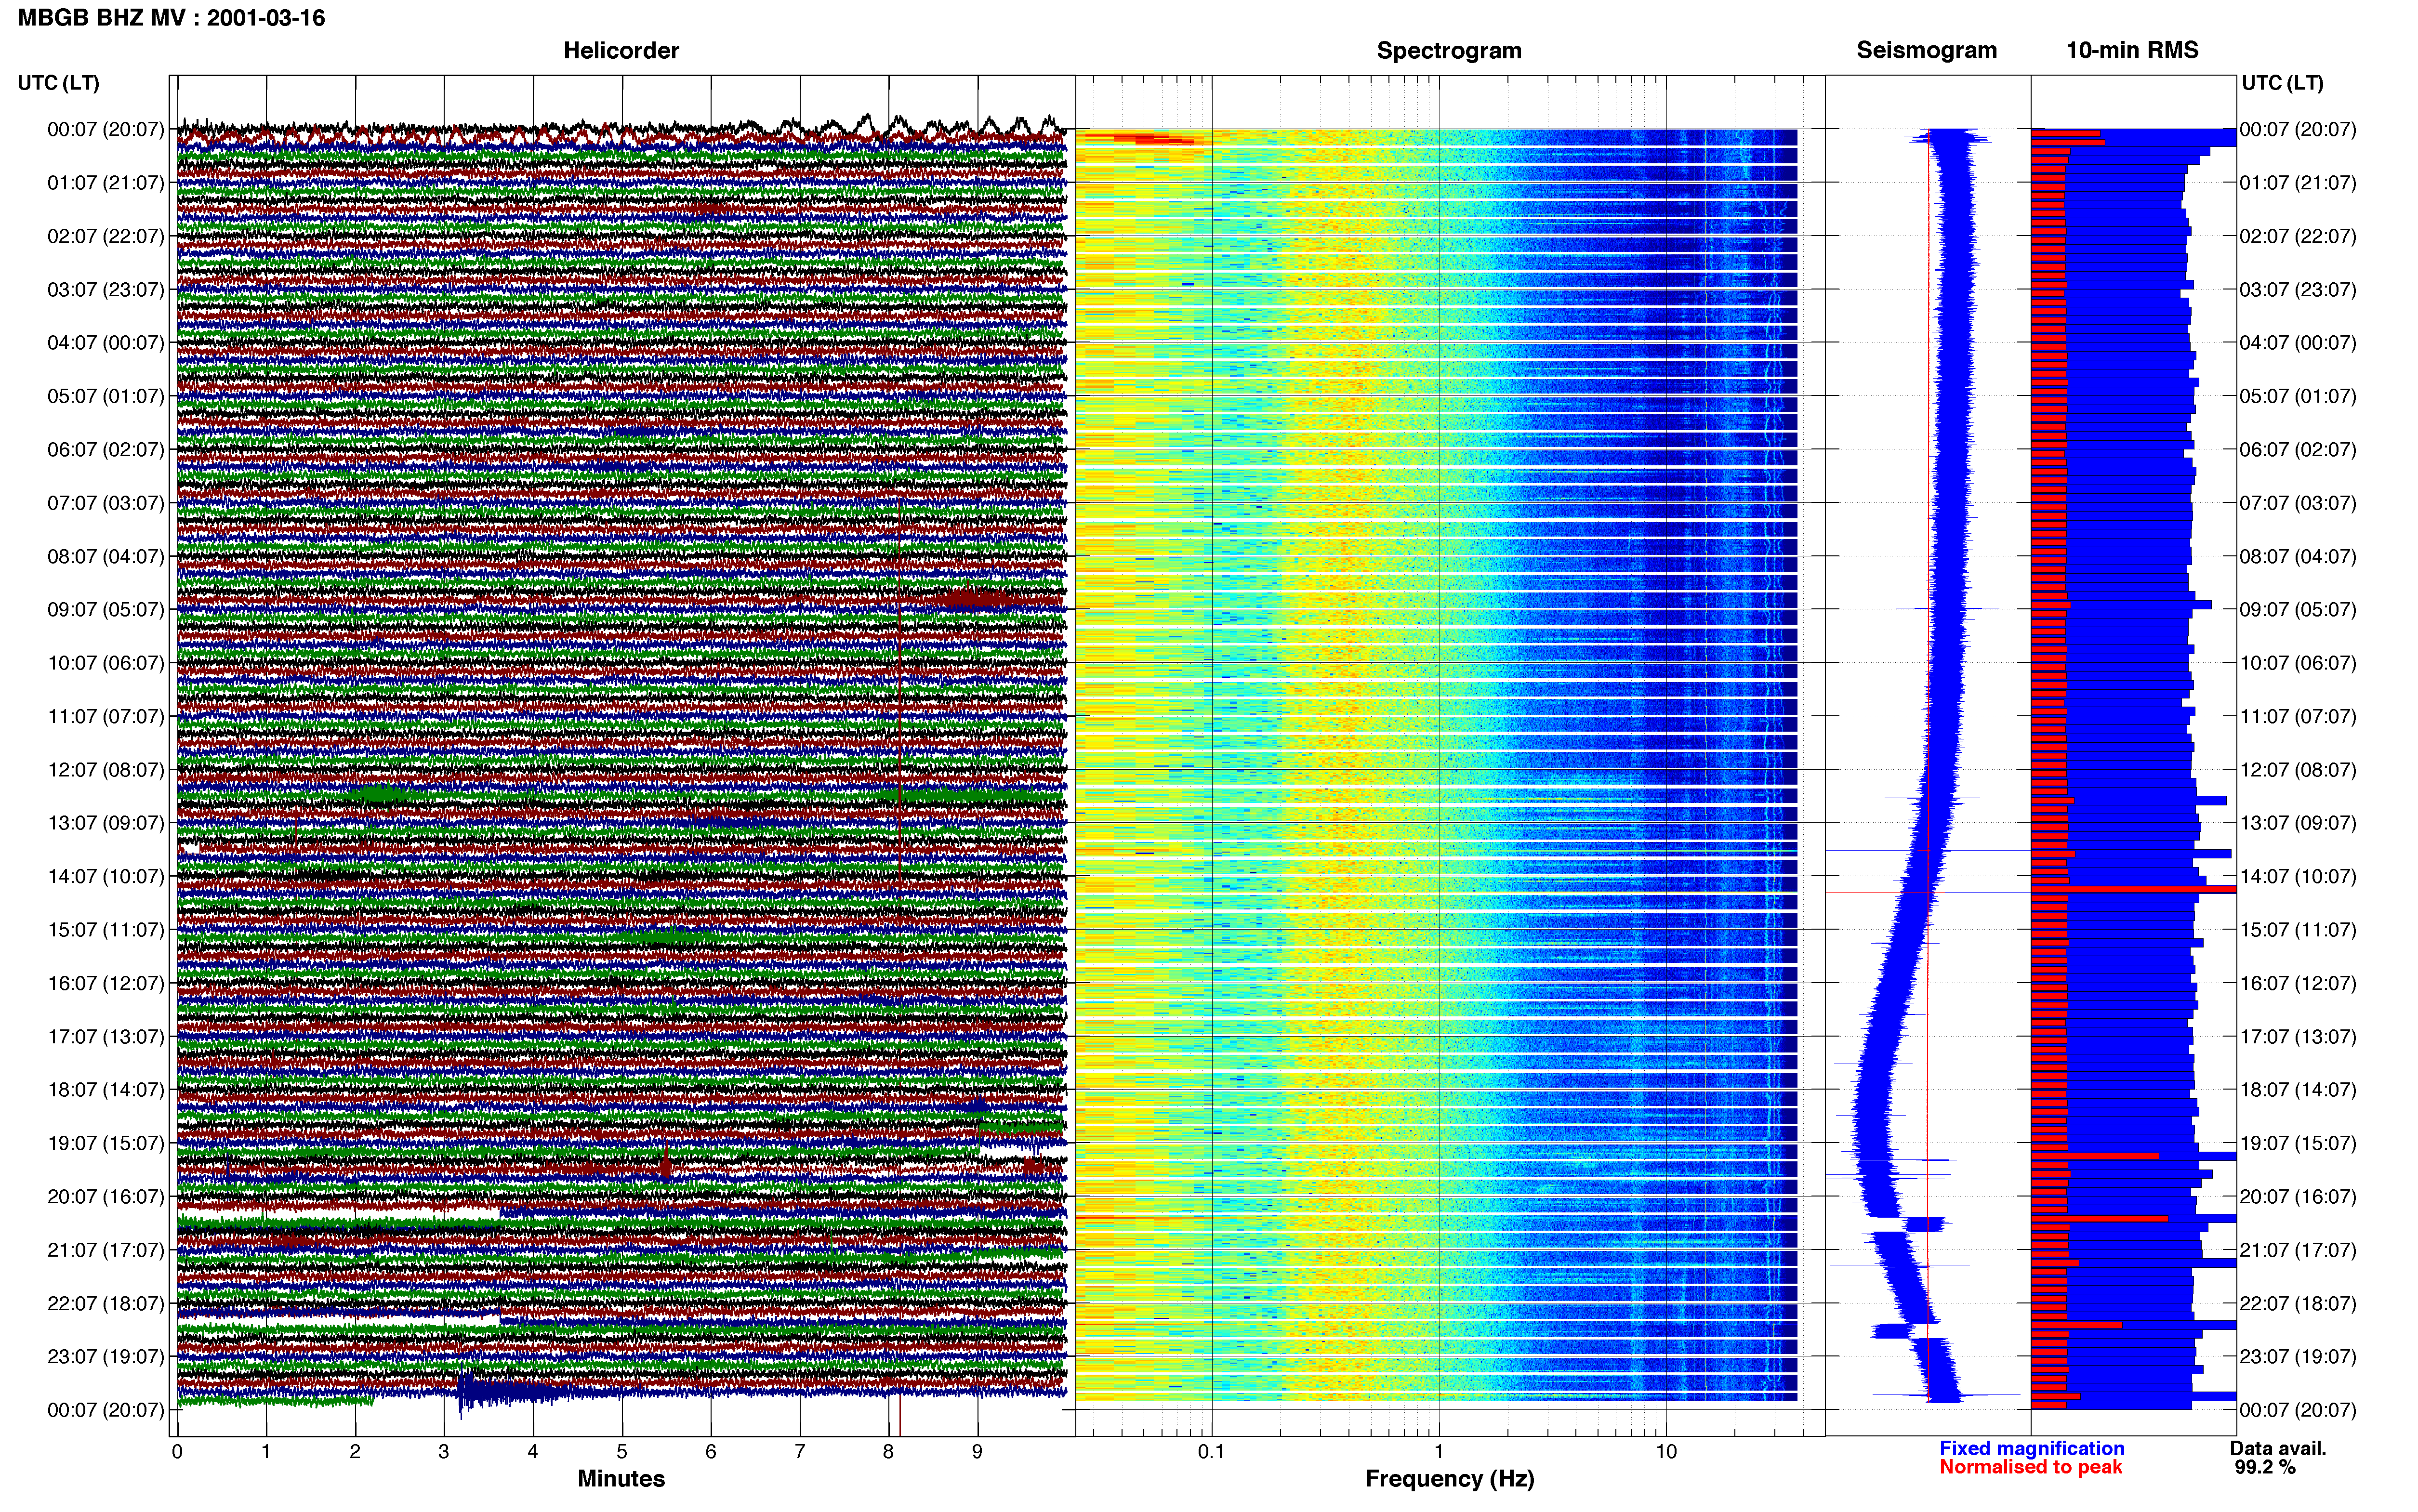This screenshot has width=2418, height=1512.
Task: Click '01:07 (21:07)' on the left time axis
Action: [105, 183]
